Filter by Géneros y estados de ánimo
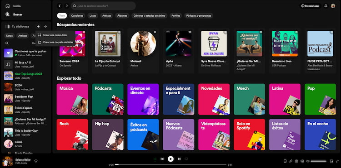This screenshot has width=341, height=168. (x=150, y=15)
